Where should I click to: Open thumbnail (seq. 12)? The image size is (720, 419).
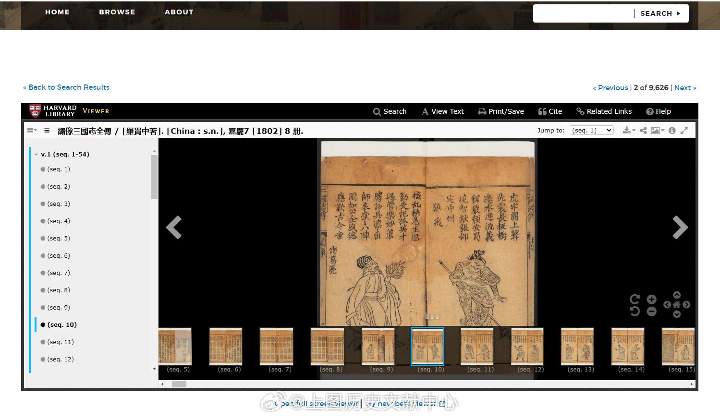(x=527, y=347)
